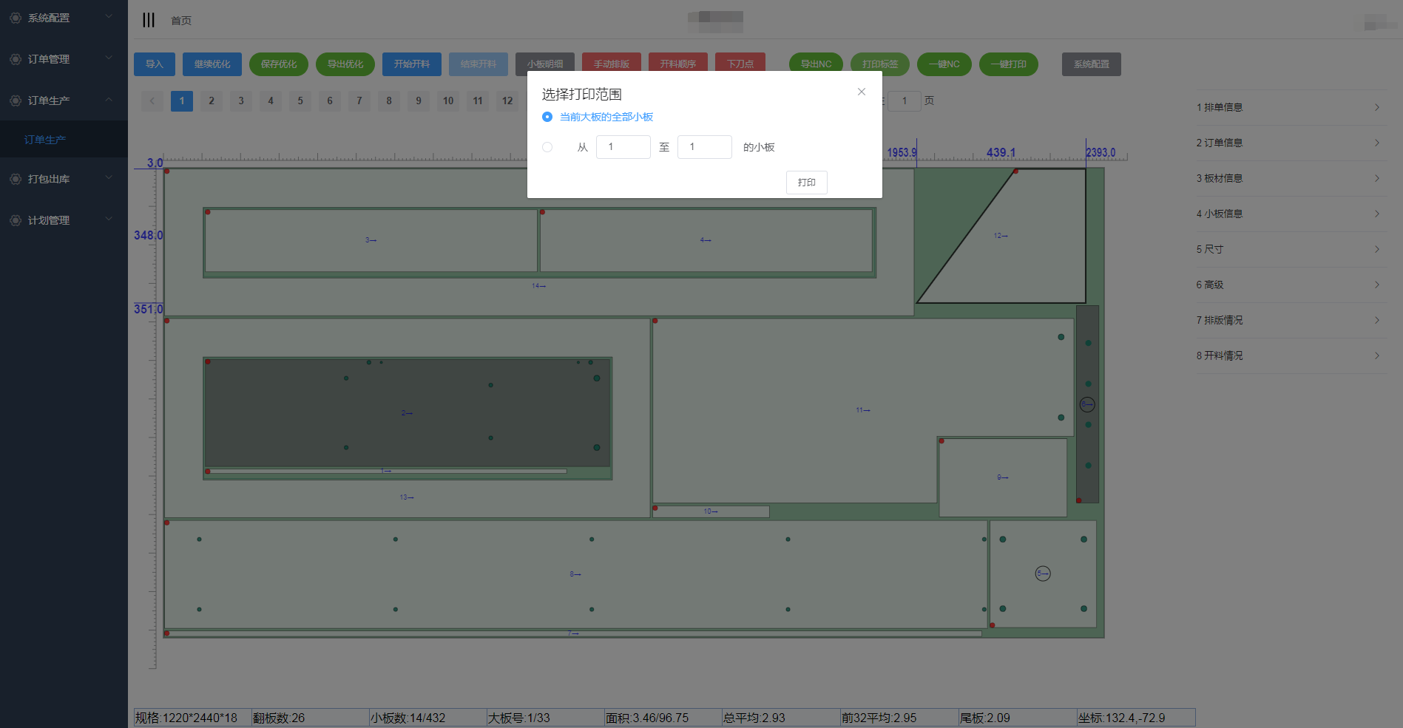This screenshot has height=728, width=1403.
Task: Click the previous page arrow icon
Action: pos(152,101)
